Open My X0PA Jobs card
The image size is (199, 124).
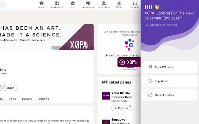pyautogui.click(x=170, y=67)
